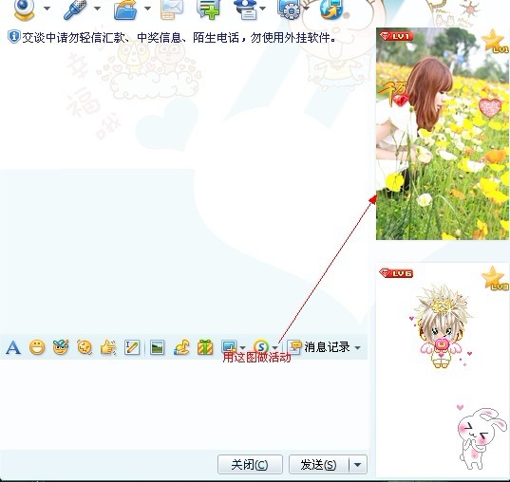The image size is (510, 482).
Task: Click the chibi angel avatar in your QQ show
Action: [x=442, y=326]
